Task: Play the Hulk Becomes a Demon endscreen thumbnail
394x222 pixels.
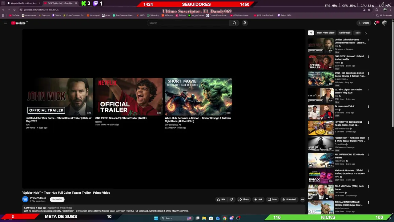Action: click(198, 97)
